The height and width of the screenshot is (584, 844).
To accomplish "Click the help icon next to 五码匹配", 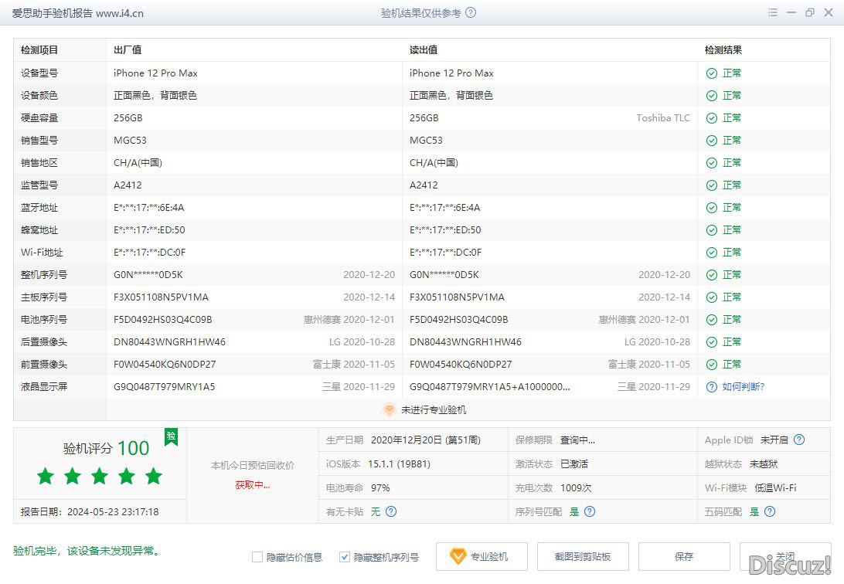I will coord(770,511).
